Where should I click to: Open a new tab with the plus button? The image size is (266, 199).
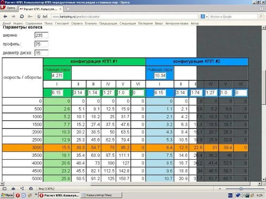click(x=68, y=9)
